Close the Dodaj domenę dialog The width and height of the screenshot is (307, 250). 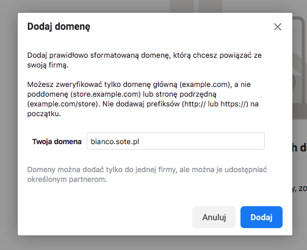(x=278, y=27)
